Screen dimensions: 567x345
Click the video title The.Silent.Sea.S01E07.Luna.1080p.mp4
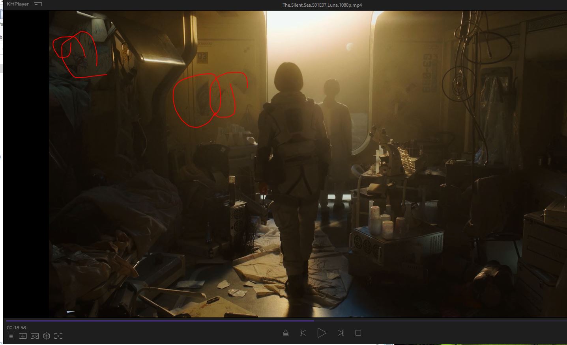point(322,5)
